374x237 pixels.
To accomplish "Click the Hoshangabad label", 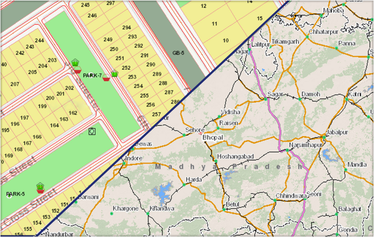I will 236,156.
